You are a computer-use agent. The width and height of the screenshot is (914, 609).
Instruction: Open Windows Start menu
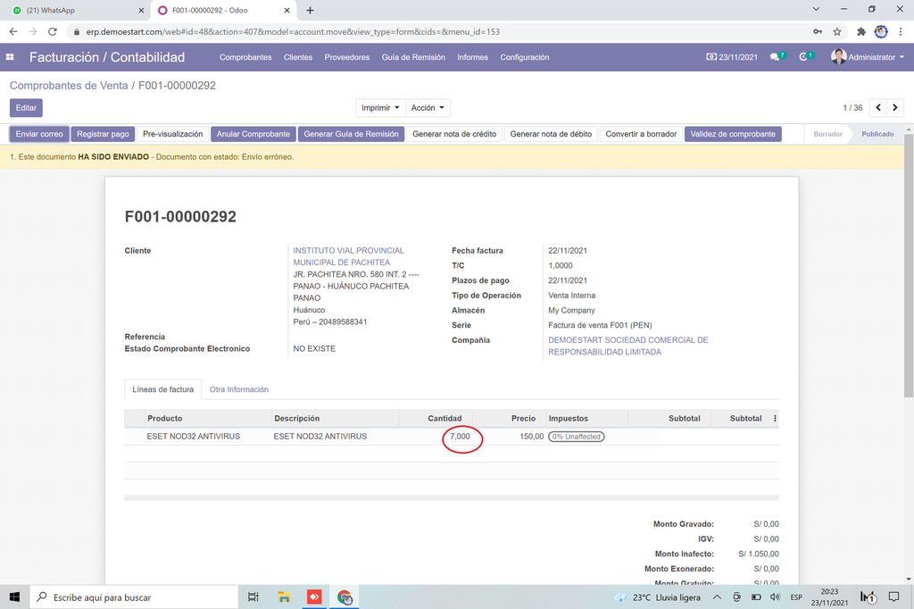[14, 596]
